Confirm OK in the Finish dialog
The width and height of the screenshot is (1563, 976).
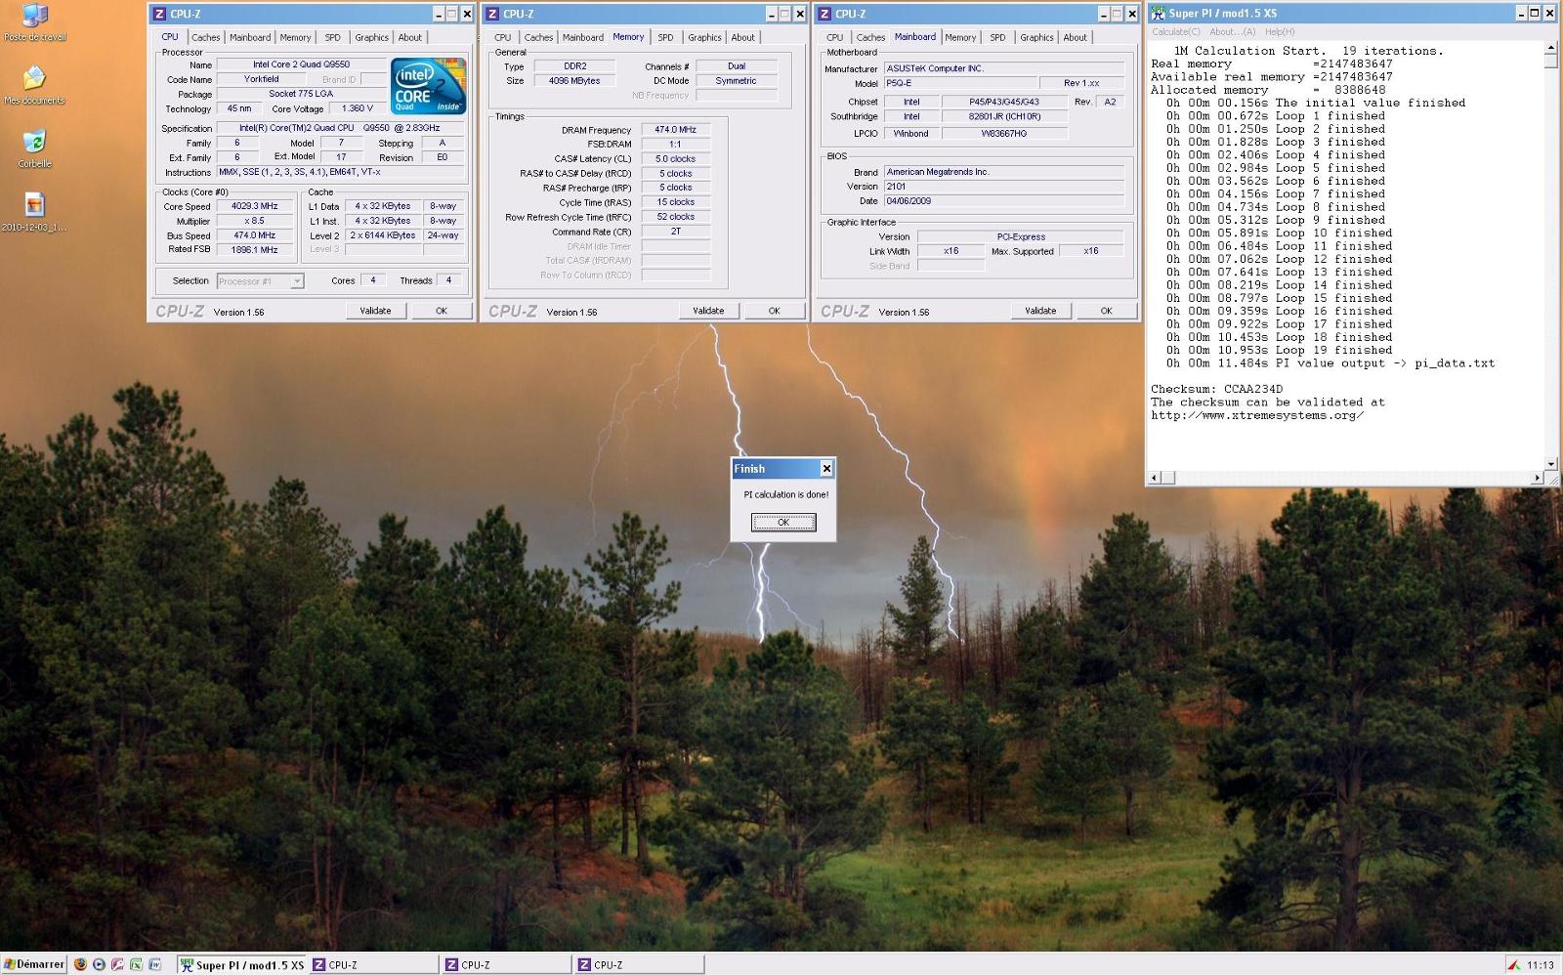point(783,523)
